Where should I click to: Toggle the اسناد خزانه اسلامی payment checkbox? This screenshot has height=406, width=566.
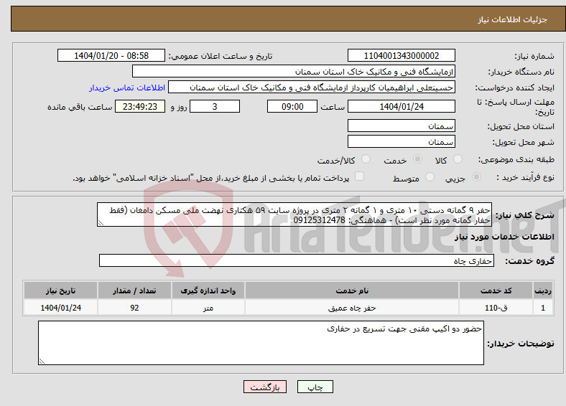[360, 176]
